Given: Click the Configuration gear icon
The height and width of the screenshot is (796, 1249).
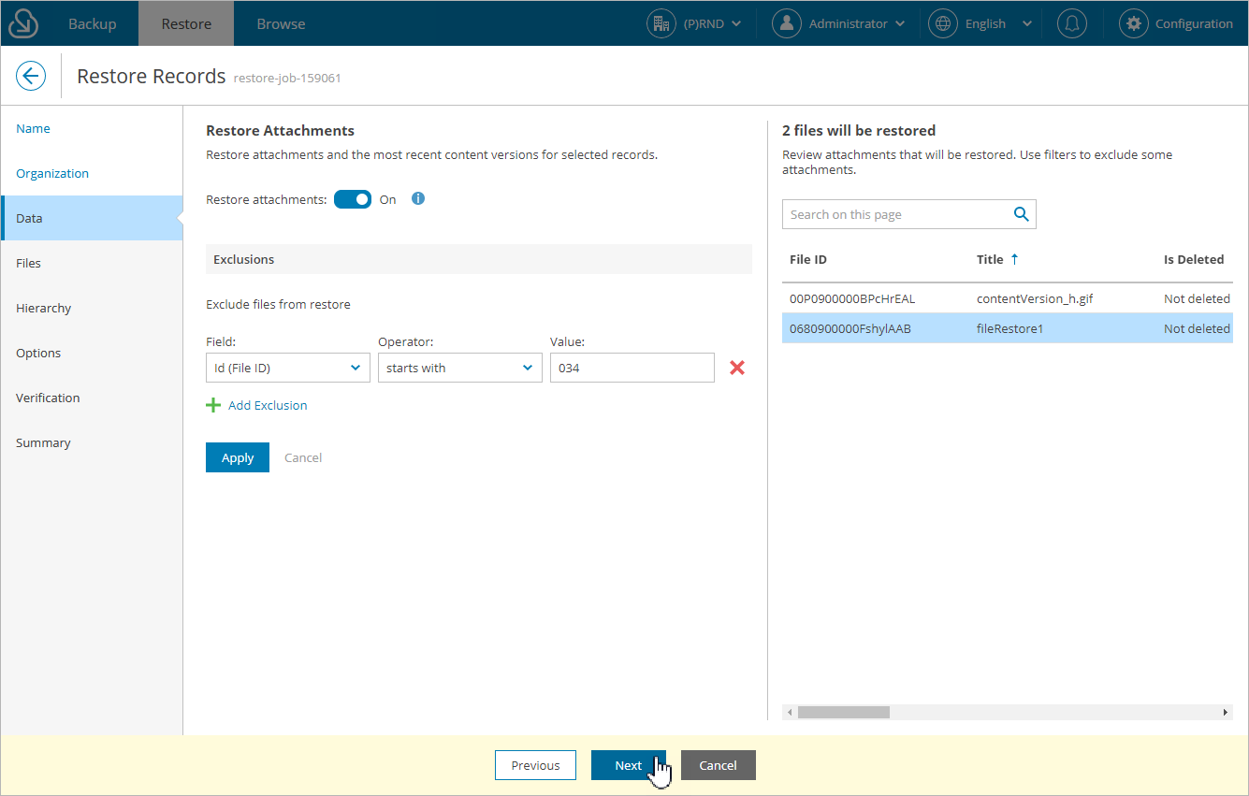Looking at the screenshot, I should pyautogui.click(x=1134, y=23).
